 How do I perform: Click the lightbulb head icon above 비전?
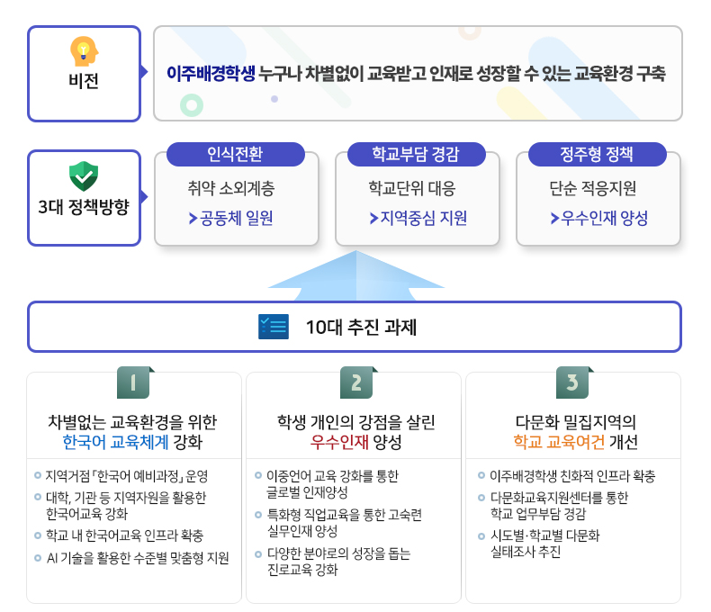[85, 51]
